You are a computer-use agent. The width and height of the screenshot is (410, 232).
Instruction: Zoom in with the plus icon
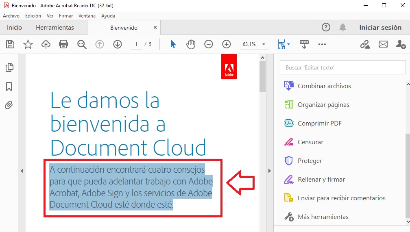(227, 44)
